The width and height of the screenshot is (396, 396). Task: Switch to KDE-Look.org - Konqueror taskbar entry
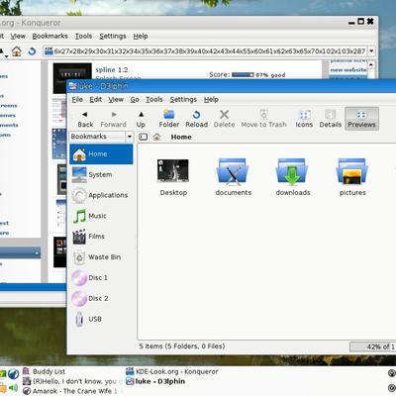[x=172, y=371]
